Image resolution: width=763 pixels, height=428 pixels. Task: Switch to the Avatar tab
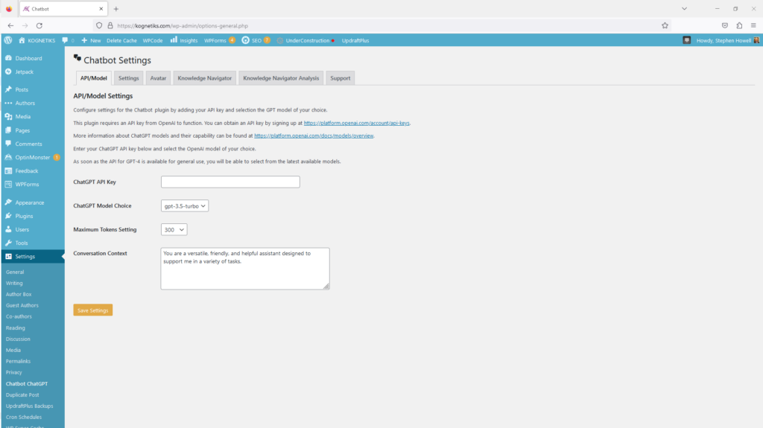[158, 78]
